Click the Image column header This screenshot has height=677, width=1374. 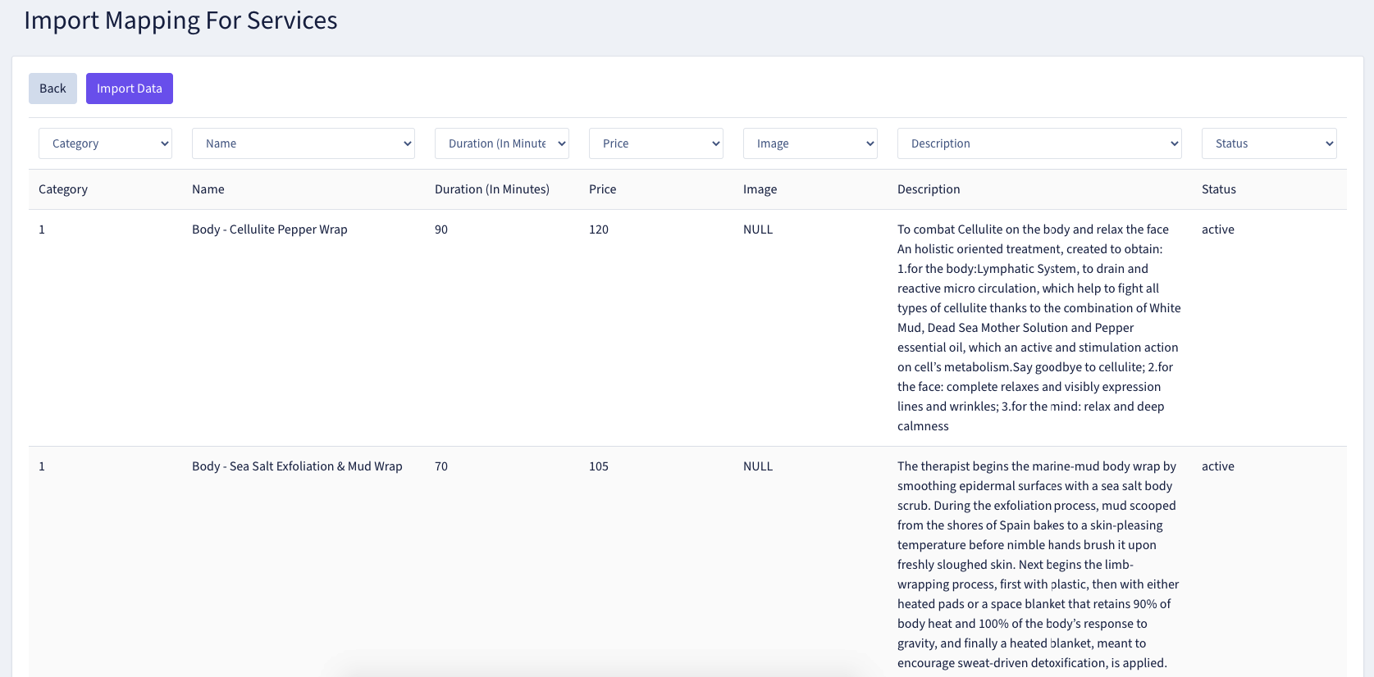(x=760, y=189)
